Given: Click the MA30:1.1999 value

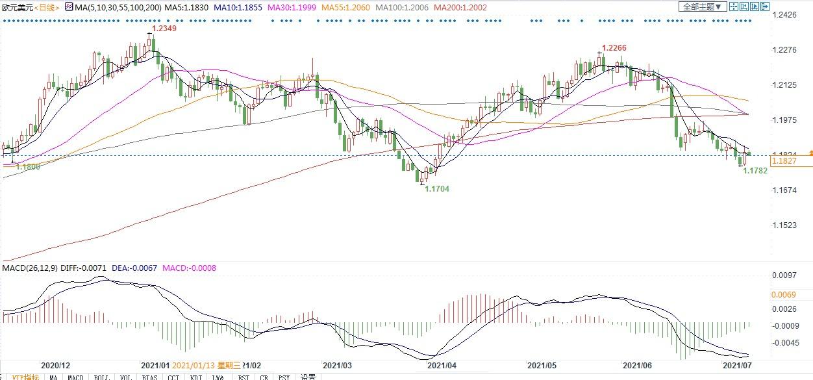Looking at the screenshot, I should pos(292,7).
